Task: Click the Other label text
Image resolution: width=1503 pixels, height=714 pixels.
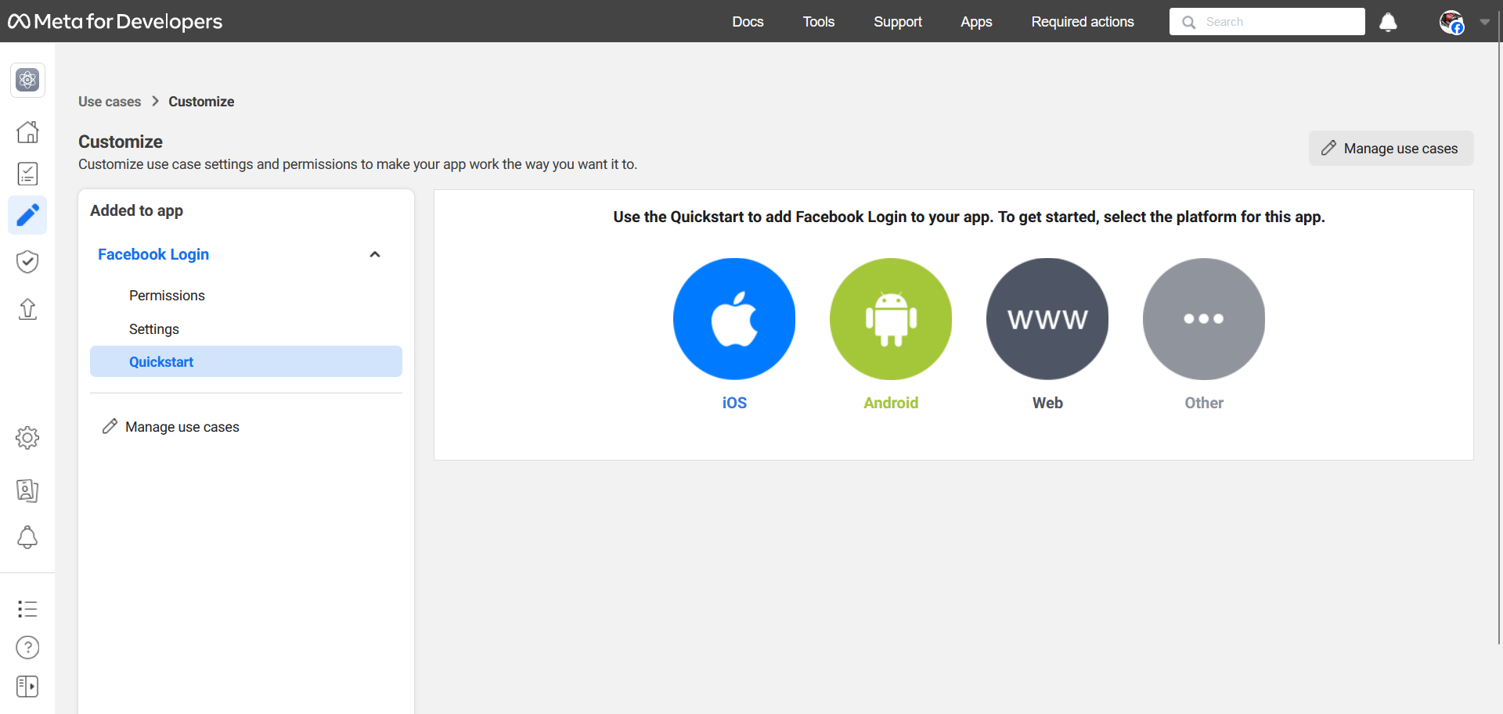Action: [x=1204, y=403]
